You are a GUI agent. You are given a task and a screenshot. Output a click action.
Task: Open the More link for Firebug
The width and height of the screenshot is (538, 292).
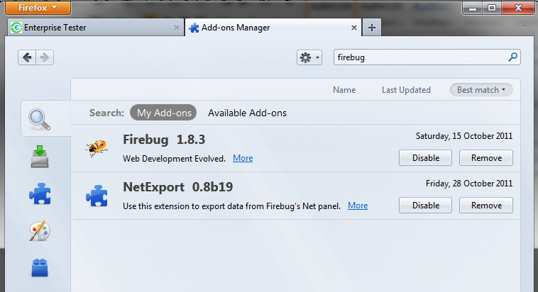[243, 158]
